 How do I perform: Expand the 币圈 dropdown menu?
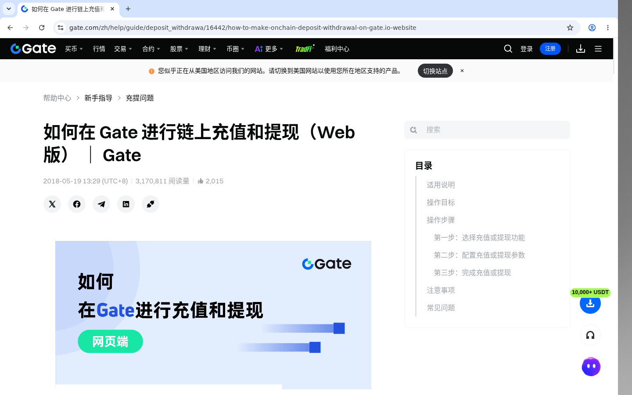tap(235, 49)
